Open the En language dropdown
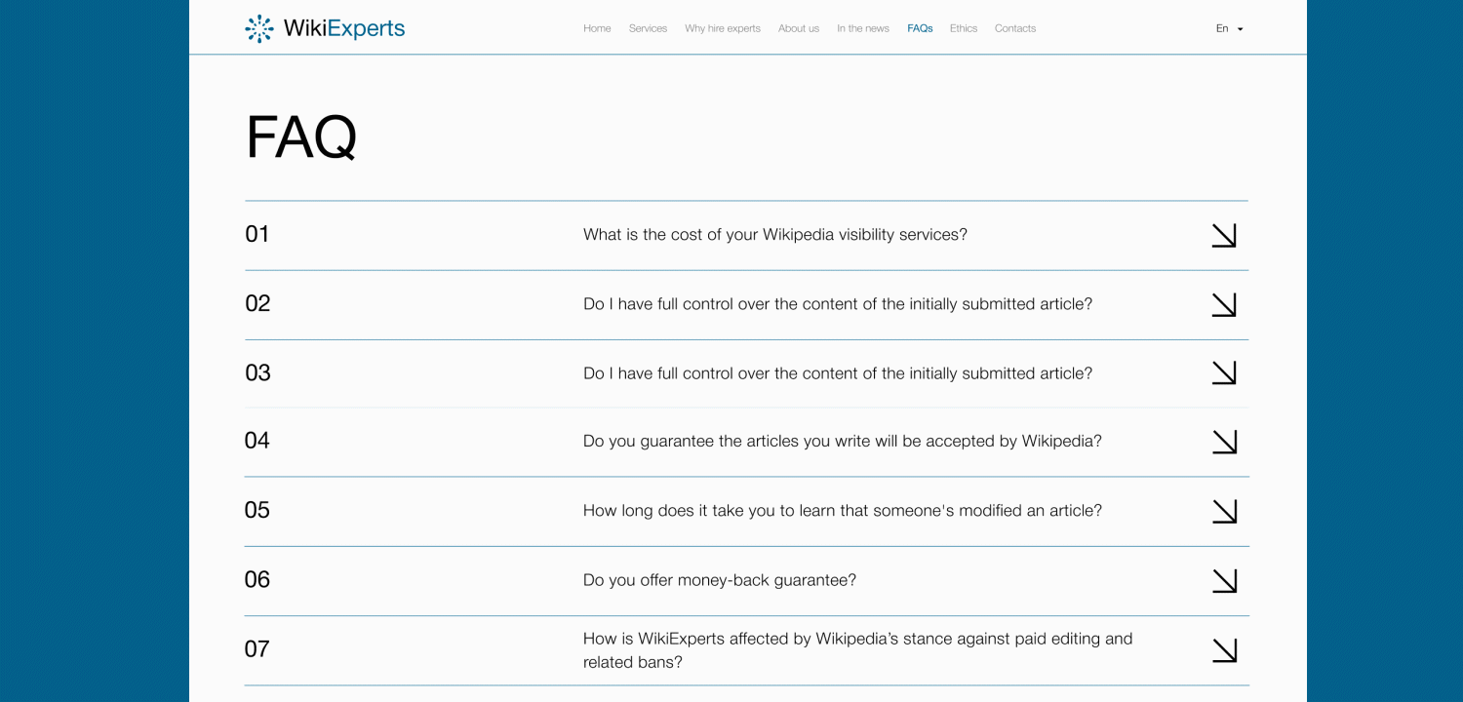Viewport: 1463px width, 702px height. pos(1229,29)
